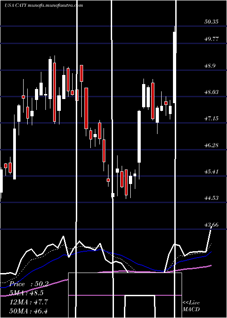This screenshot has height=318, width=227.
Task: Click the '12MA : 47.7' readout
Action: point(29,302)
